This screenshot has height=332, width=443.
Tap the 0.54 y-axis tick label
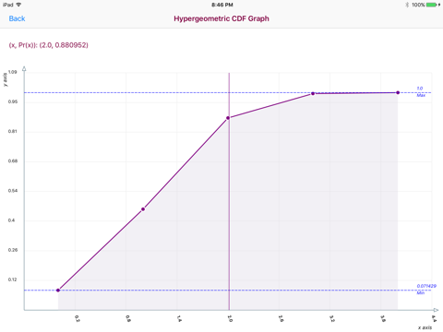point(13,191)
